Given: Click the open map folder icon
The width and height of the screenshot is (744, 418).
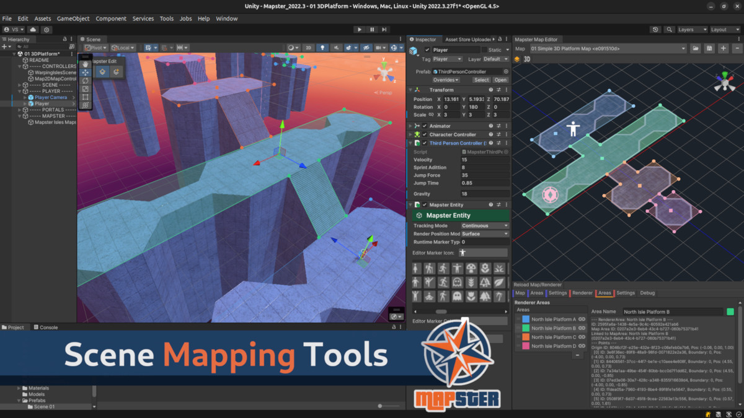Looking at the screenshot, I should 696,48.
